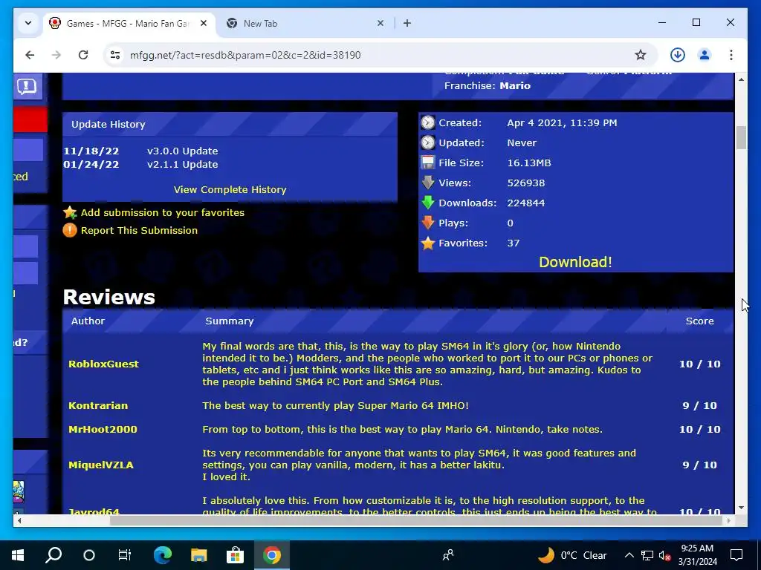Click the clock icon beside Created
The width and height of the screenshot is (761, 570).
point(427,122)
